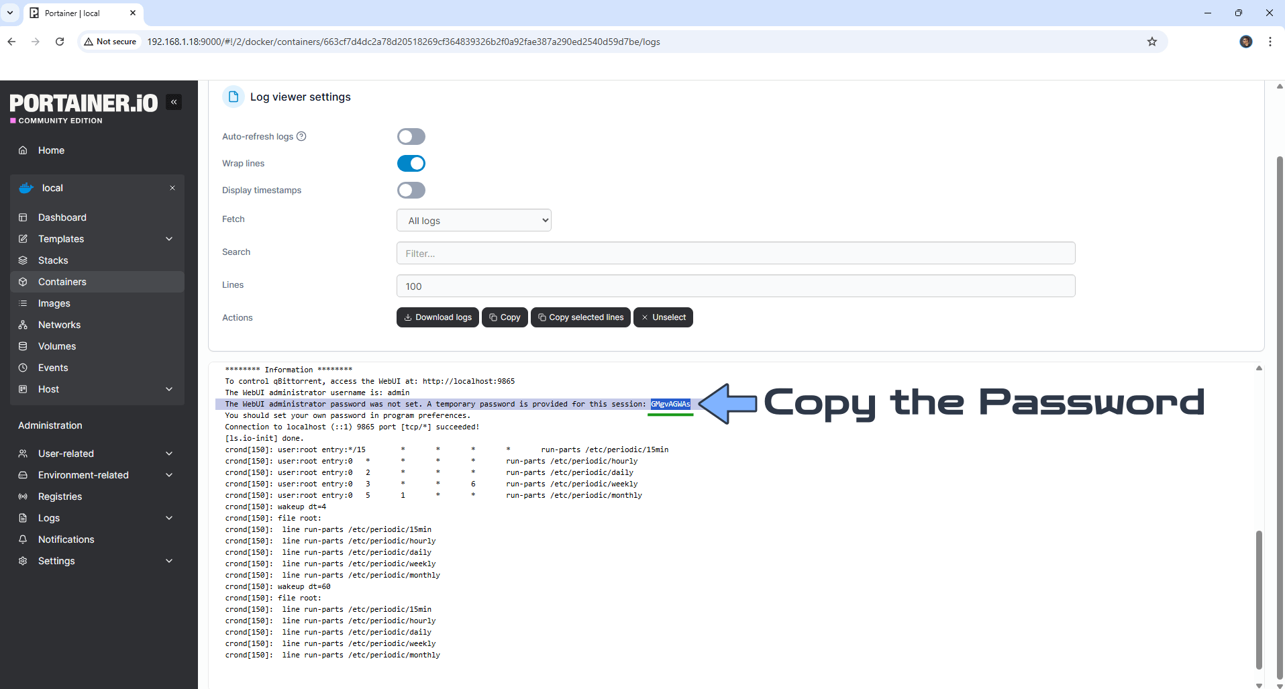This screenshot has height=689, width=1285.
Task: Open the Registries icon in Administration
Action: coord(23,496)
